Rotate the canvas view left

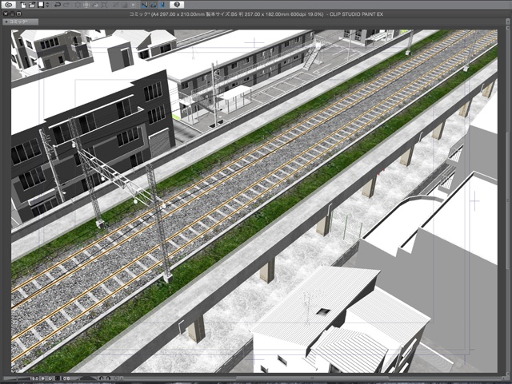click(102, 378)
